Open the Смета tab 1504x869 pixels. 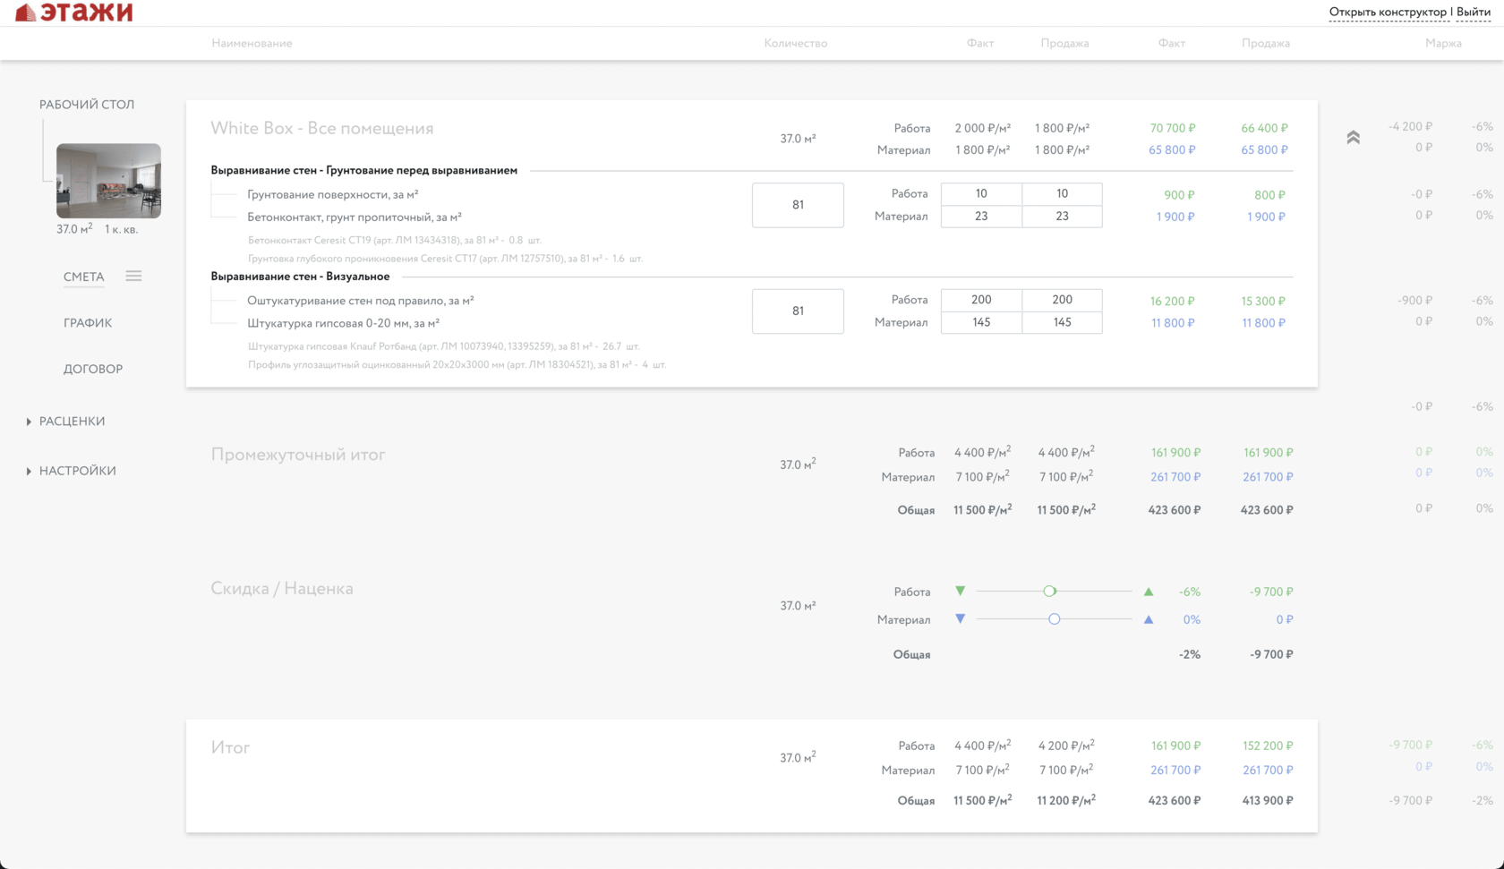84,277
